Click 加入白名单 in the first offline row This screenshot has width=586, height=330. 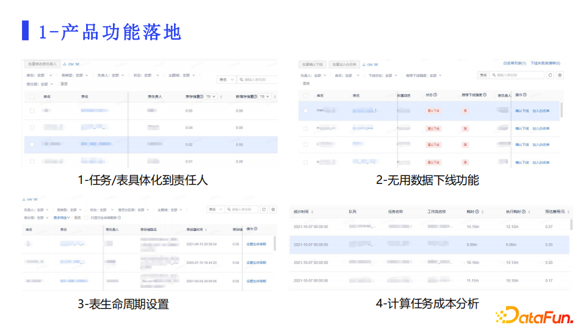[x=541, y=111]
